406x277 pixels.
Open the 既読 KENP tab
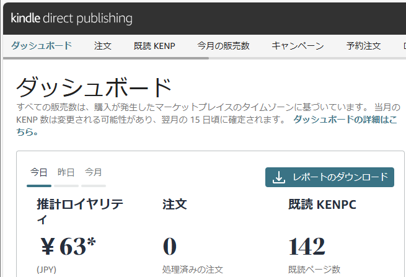[154, 46]
